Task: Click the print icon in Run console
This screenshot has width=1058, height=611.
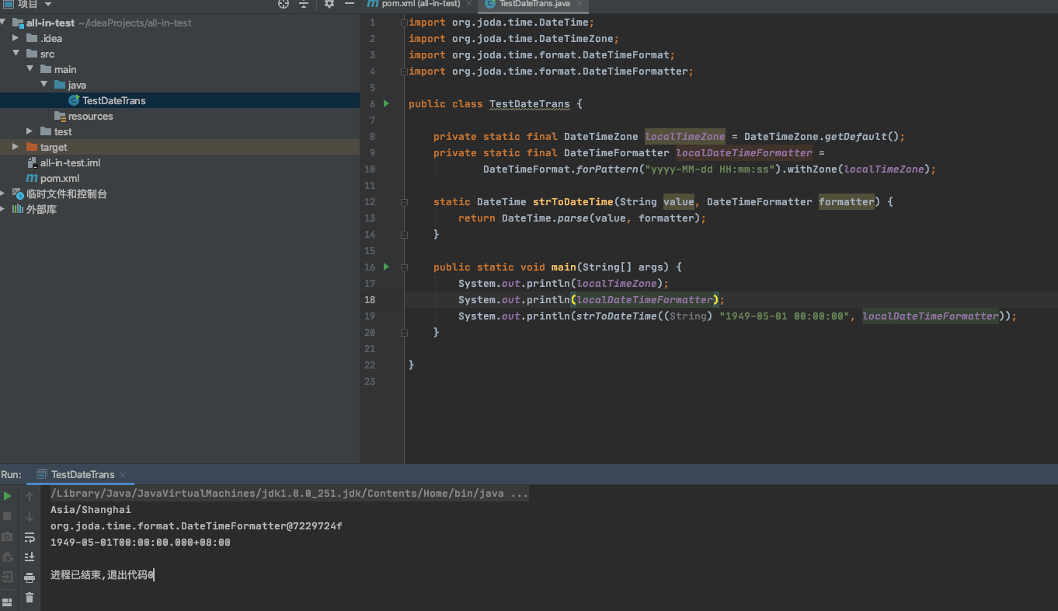Action: click(x=30, y=578)
